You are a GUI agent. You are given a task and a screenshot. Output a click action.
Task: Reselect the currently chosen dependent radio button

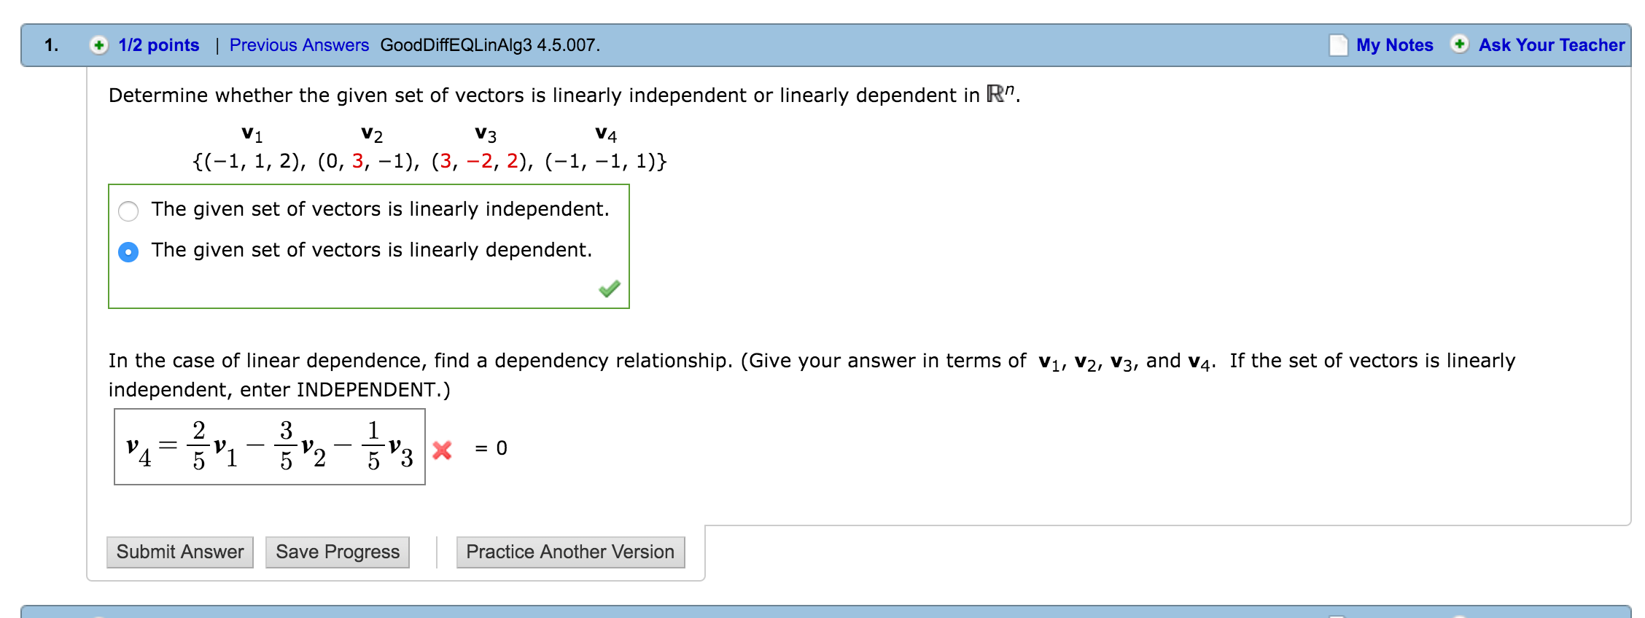click(x=128, y=250)
